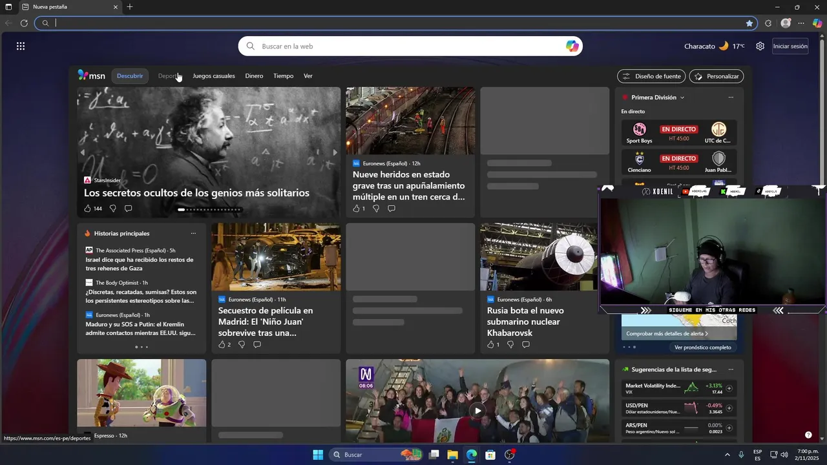Open the apps grid launcher icon
Viewport: 827px width, 465px height.
click(21, 46)
